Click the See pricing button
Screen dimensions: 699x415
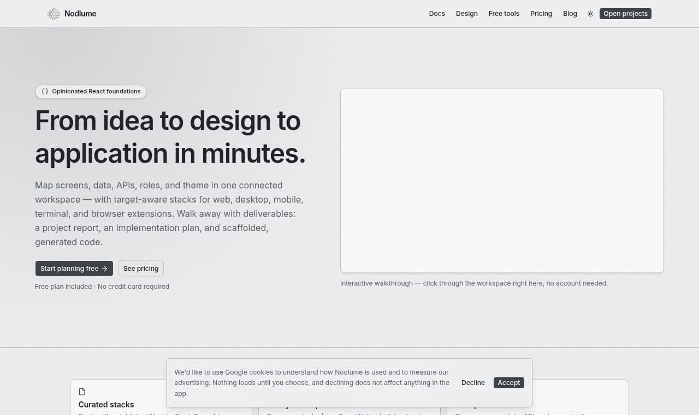pos(141,268)
